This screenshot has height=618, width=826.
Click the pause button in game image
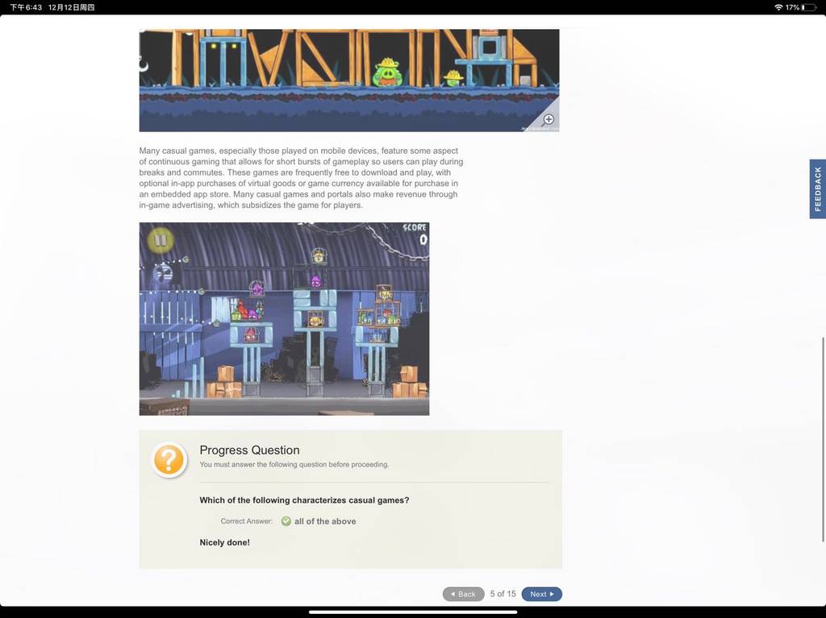161,241
